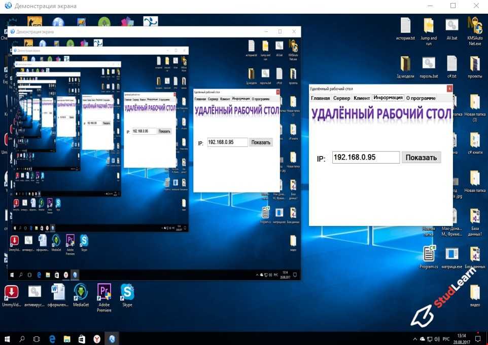Image resolution: width=488 pixels, height=345 pixels.
Task: Launch MediaGet from the desktop
Action: pos(81,296)
